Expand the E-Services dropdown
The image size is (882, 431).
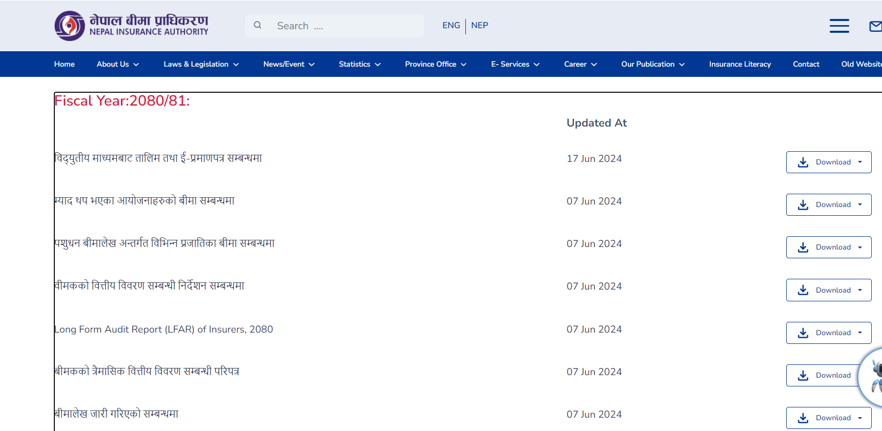click(515, 64)
